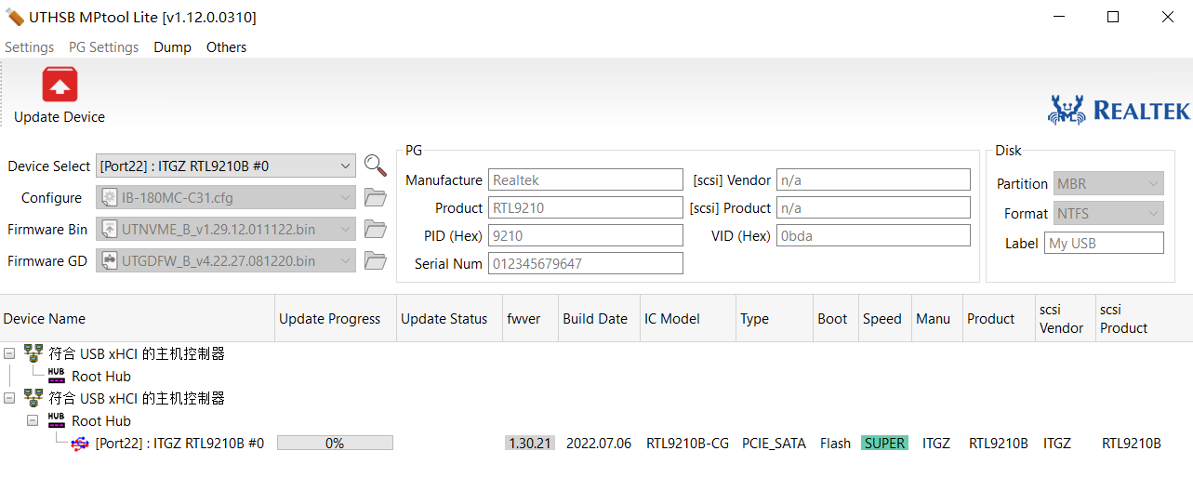Click the [scsi] Vendor field
Image resolution: width=1193 pixels, height=491 pixels.
pos(873,179)
